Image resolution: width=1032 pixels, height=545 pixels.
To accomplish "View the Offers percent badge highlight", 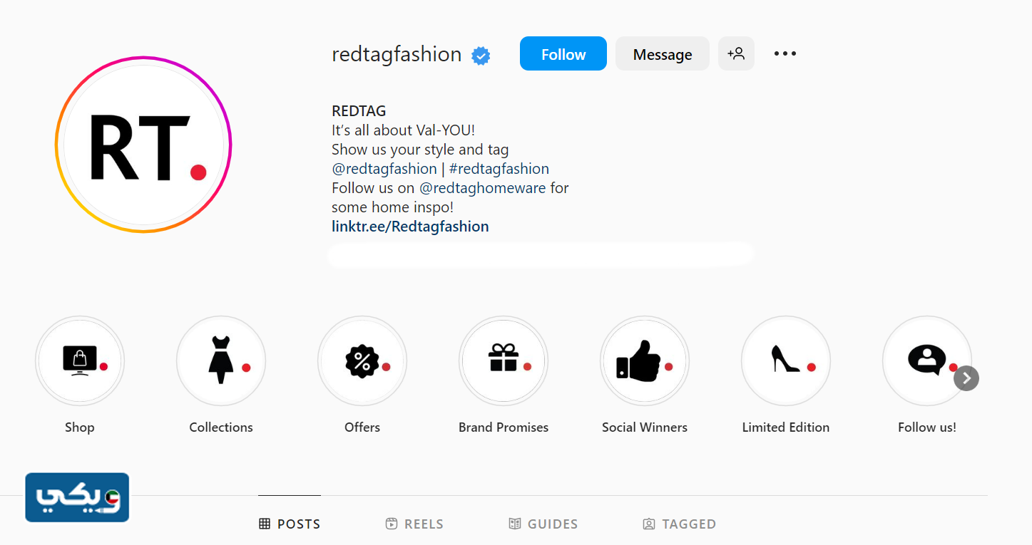I will coord(362,361).
